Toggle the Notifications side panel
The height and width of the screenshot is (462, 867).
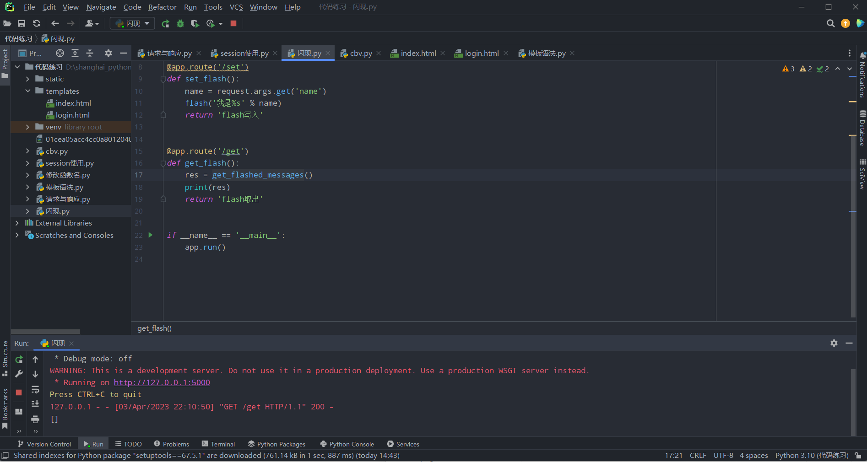(862, 75)
